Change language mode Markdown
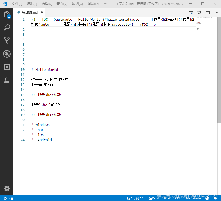Screen dimensions: 221x201 pos(194,198)
